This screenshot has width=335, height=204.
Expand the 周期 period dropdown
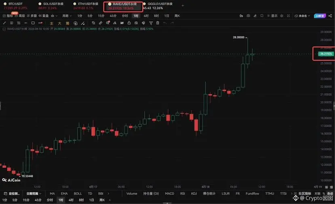pyautogui.click(x=67, y=16)
